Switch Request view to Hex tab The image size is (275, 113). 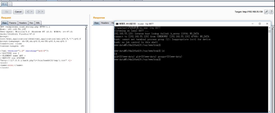(x=31, y=23)
